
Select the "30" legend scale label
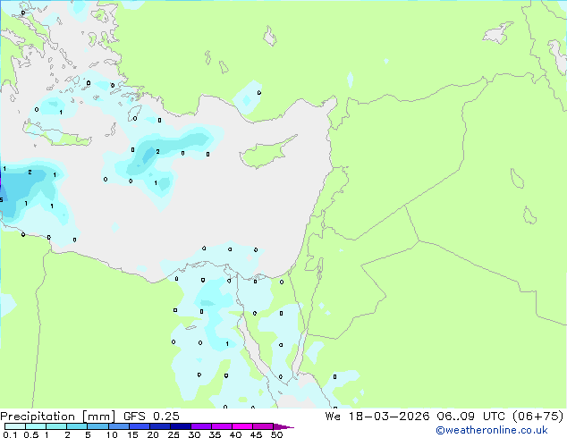tap(194, 434)
